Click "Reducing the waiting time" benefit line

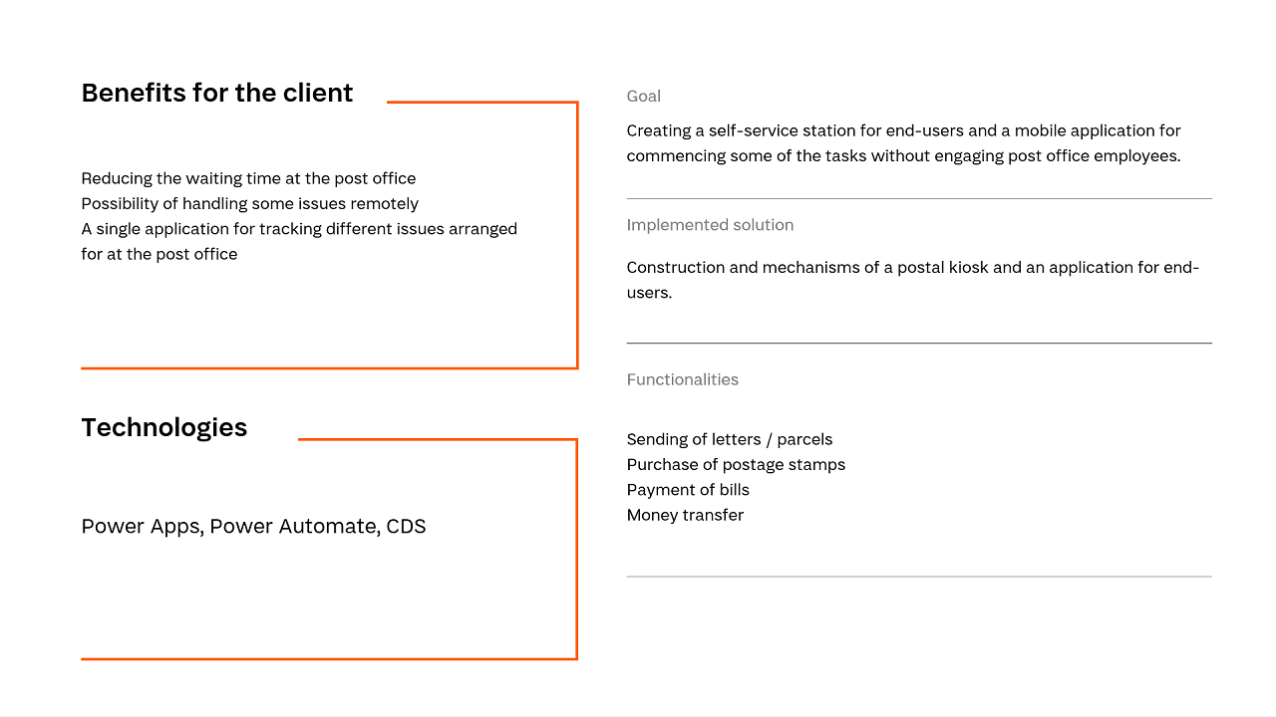tap(248, 178)
